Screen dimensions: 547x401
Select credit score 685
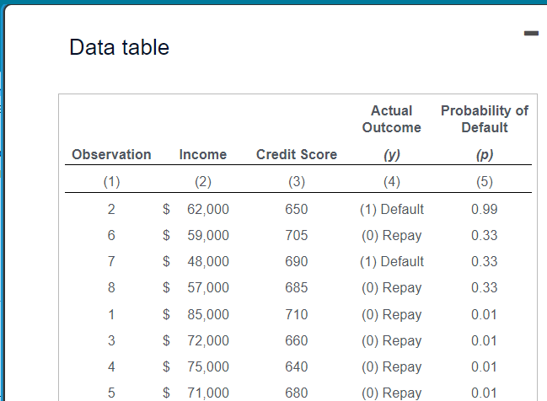pyautogui.click(x=297, y=287)
